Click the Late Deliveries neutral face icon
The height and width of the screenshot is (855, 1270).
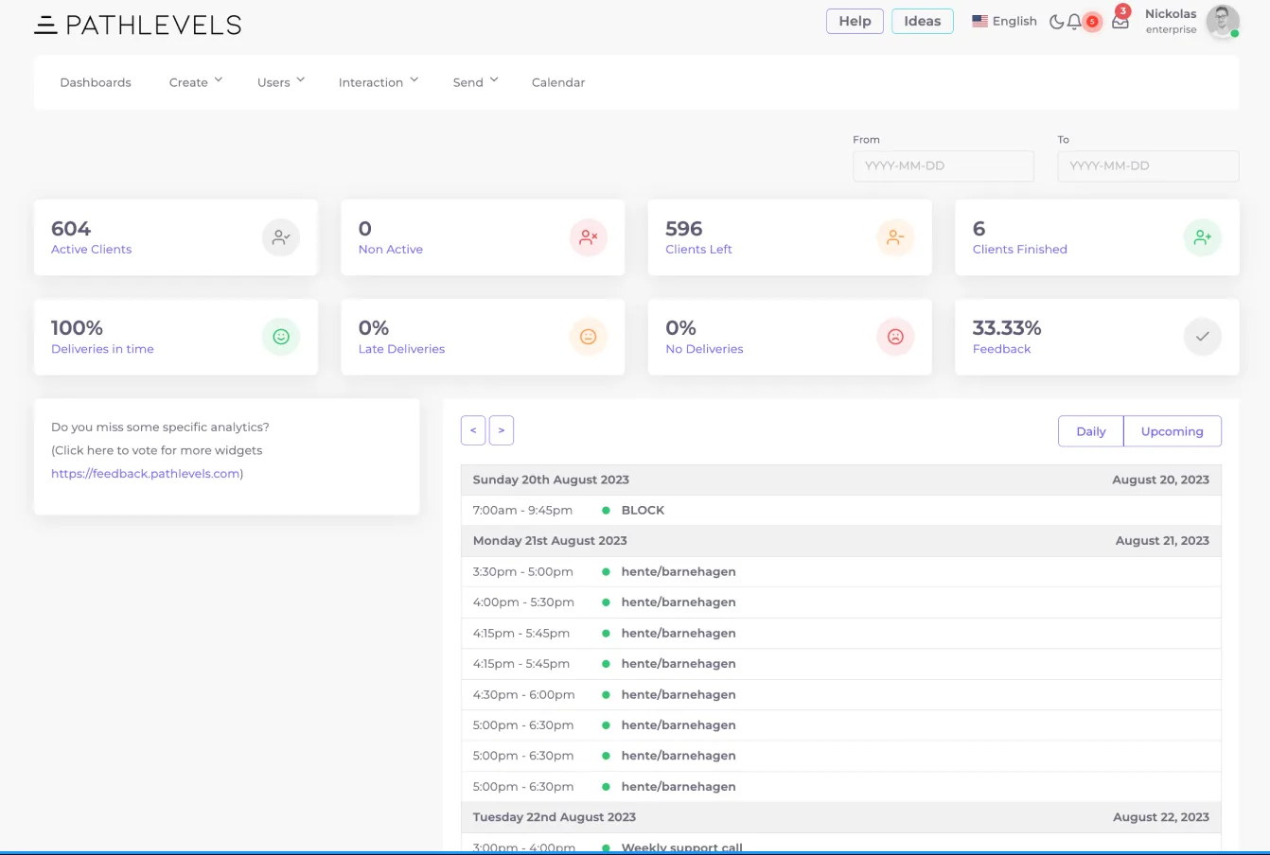coord(588,337)
